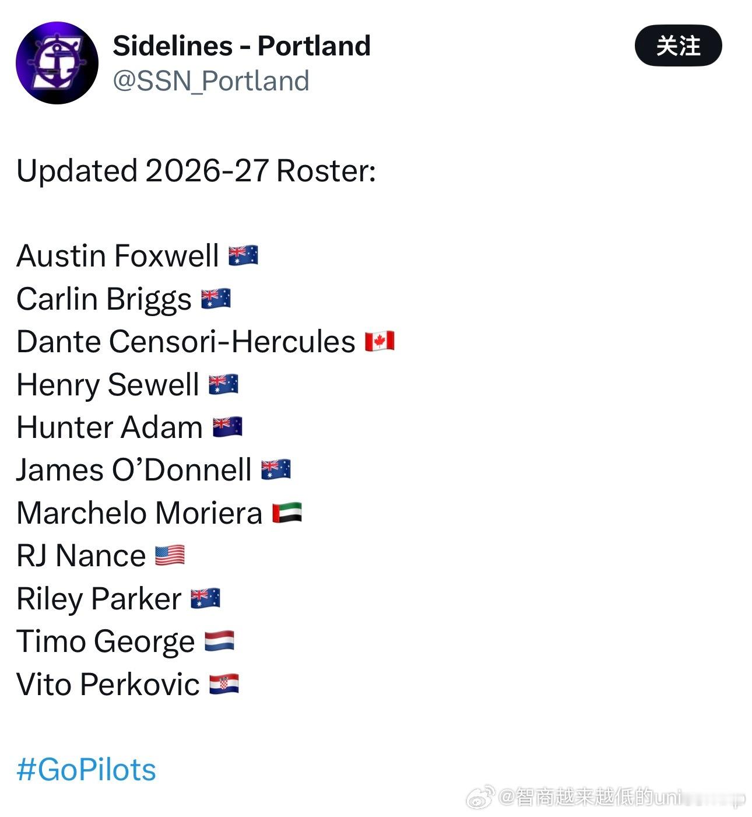752x817 pixels.
Task: Click Netherlands flag beside Timo George
Action: (219, 641)
